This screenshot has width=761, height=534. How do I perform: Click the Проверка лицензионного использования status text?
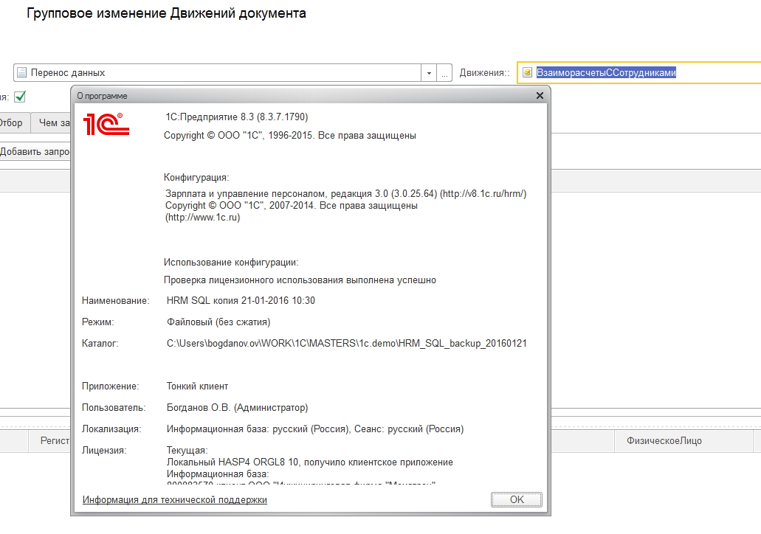pos(300,280)
